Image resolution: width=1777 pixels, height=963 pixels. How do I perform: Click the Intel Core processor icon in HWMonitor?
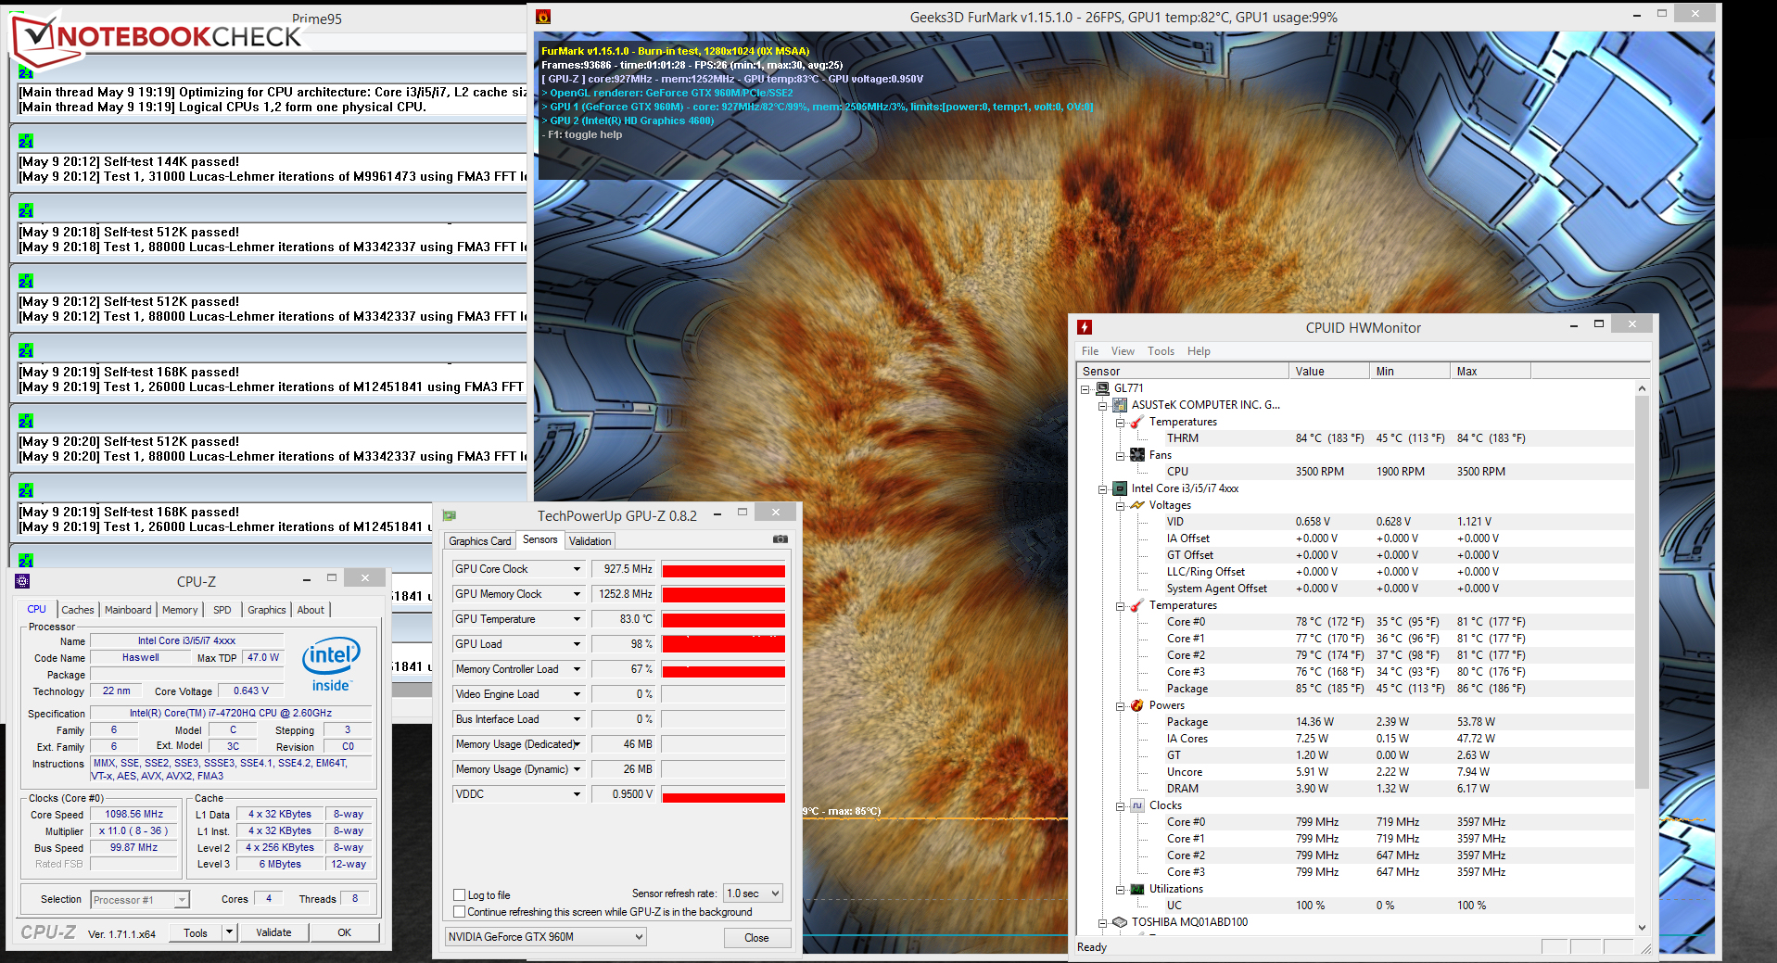[1120, 488]
